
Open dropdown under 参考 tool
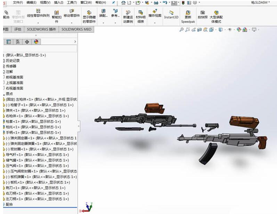[115, 23]
